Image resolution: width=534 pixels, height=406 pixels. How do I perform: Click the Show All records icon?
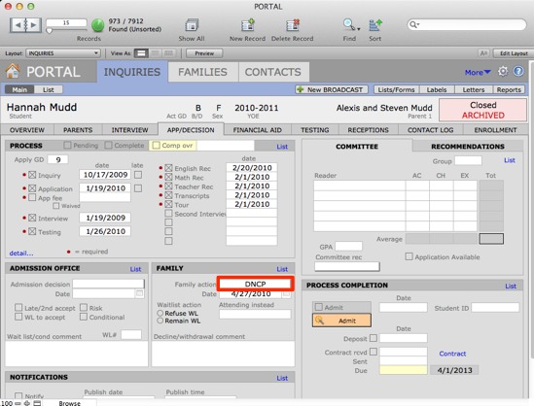(192, 25)
